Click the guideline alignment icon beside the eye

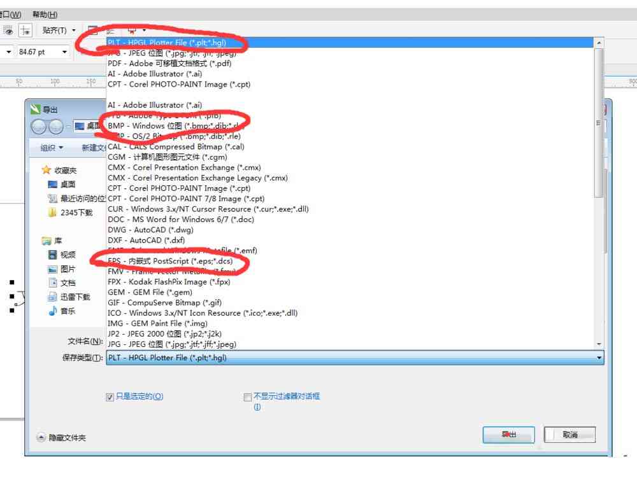point(25,31)
